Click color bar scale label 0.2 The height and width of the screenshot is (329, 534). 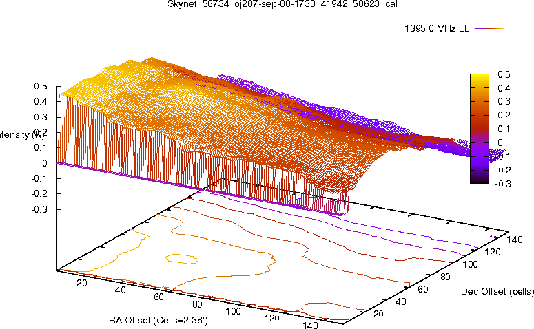click(504, 115)
